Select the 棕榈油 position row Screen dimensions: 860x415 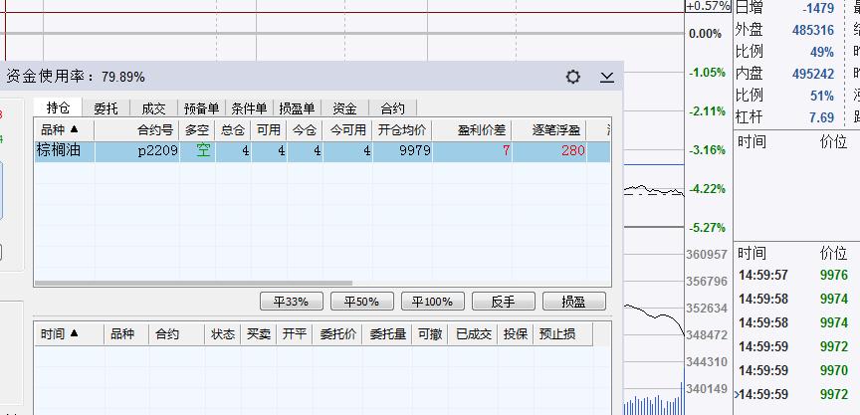(x=322, y=151)
